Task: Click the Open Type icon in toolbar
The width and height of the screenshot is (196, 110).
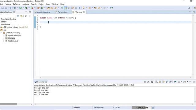Action: coord(48,8)
